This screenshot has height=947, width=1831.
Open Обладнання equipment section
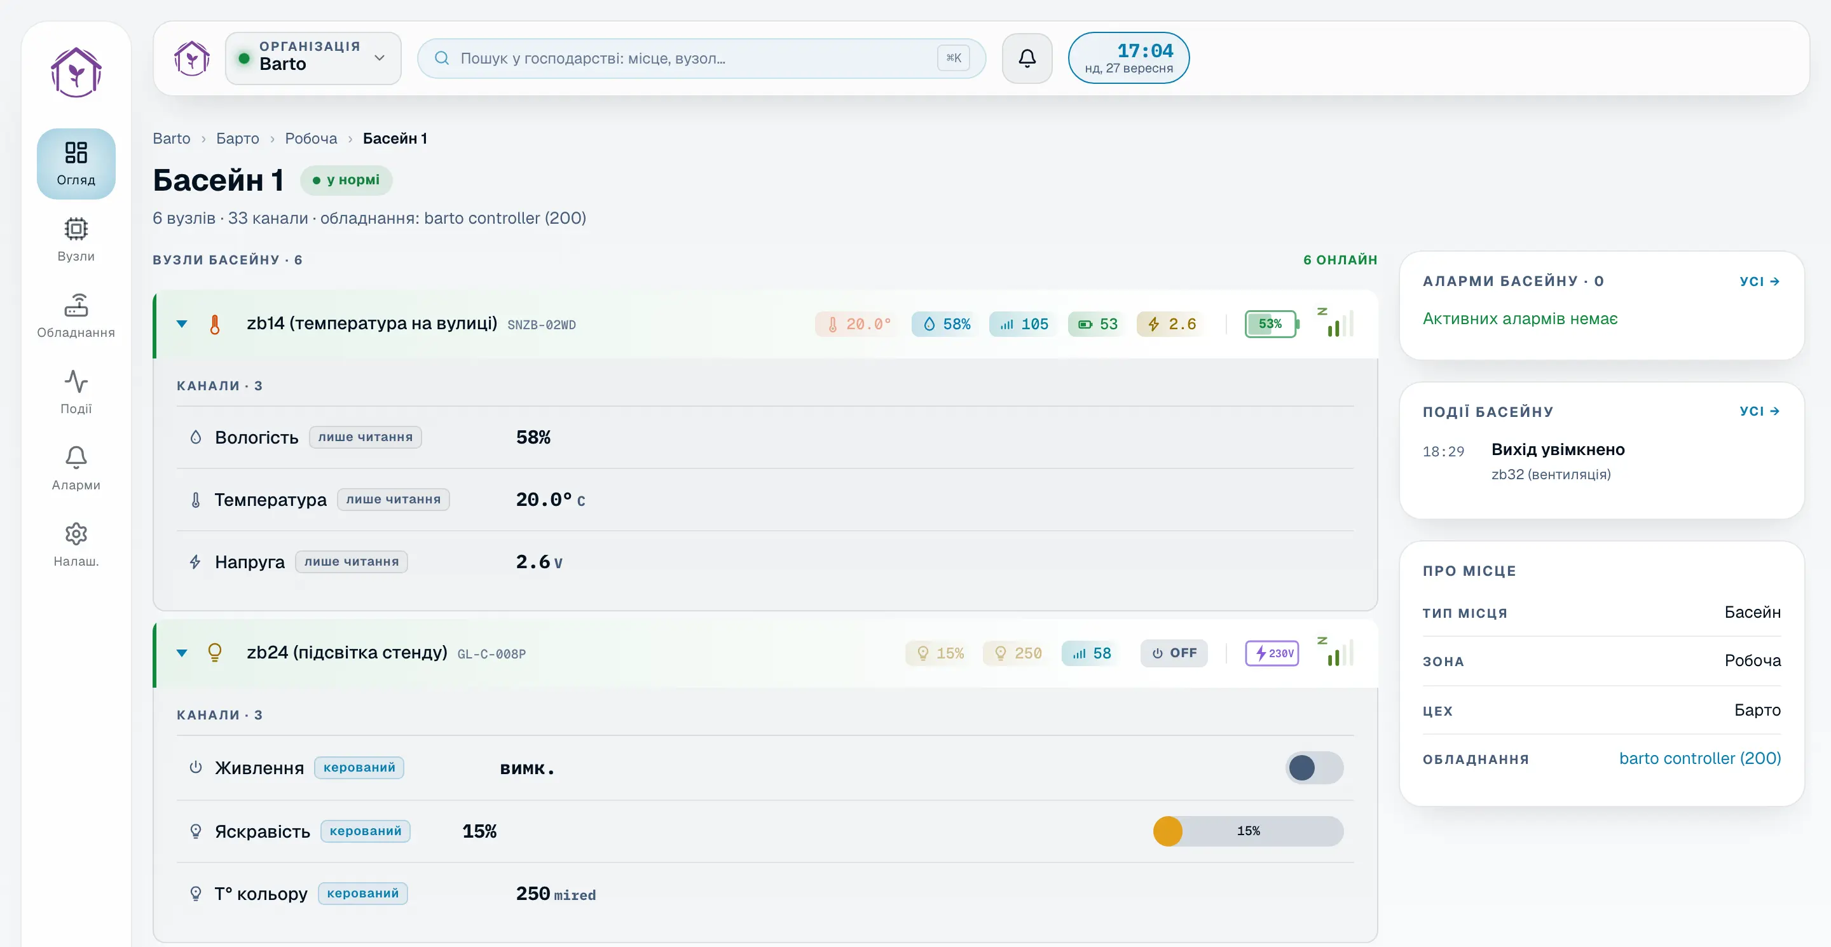[76, 316]
